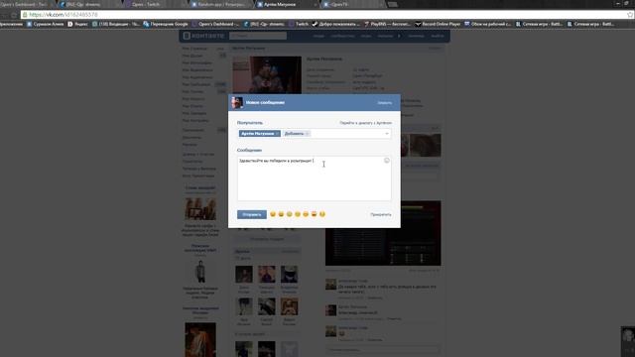Image resolution: width=635 pixels, height=357 pixels.
Task: Click the ВКонтакте logo on the background page
Action: click(203, 36)
